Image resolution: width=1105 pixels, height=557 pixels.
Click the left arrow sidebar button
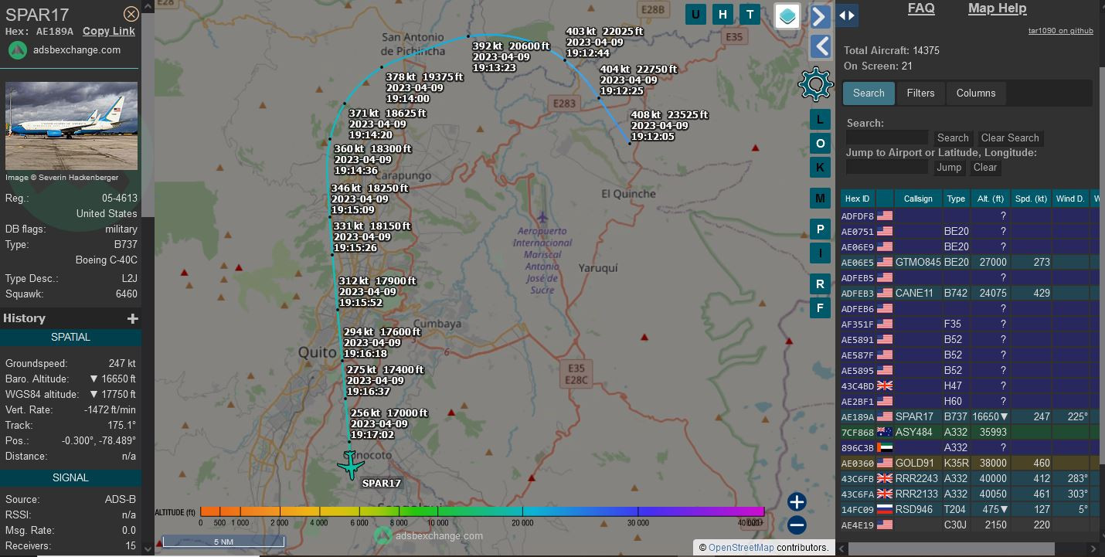pos(820,46)
